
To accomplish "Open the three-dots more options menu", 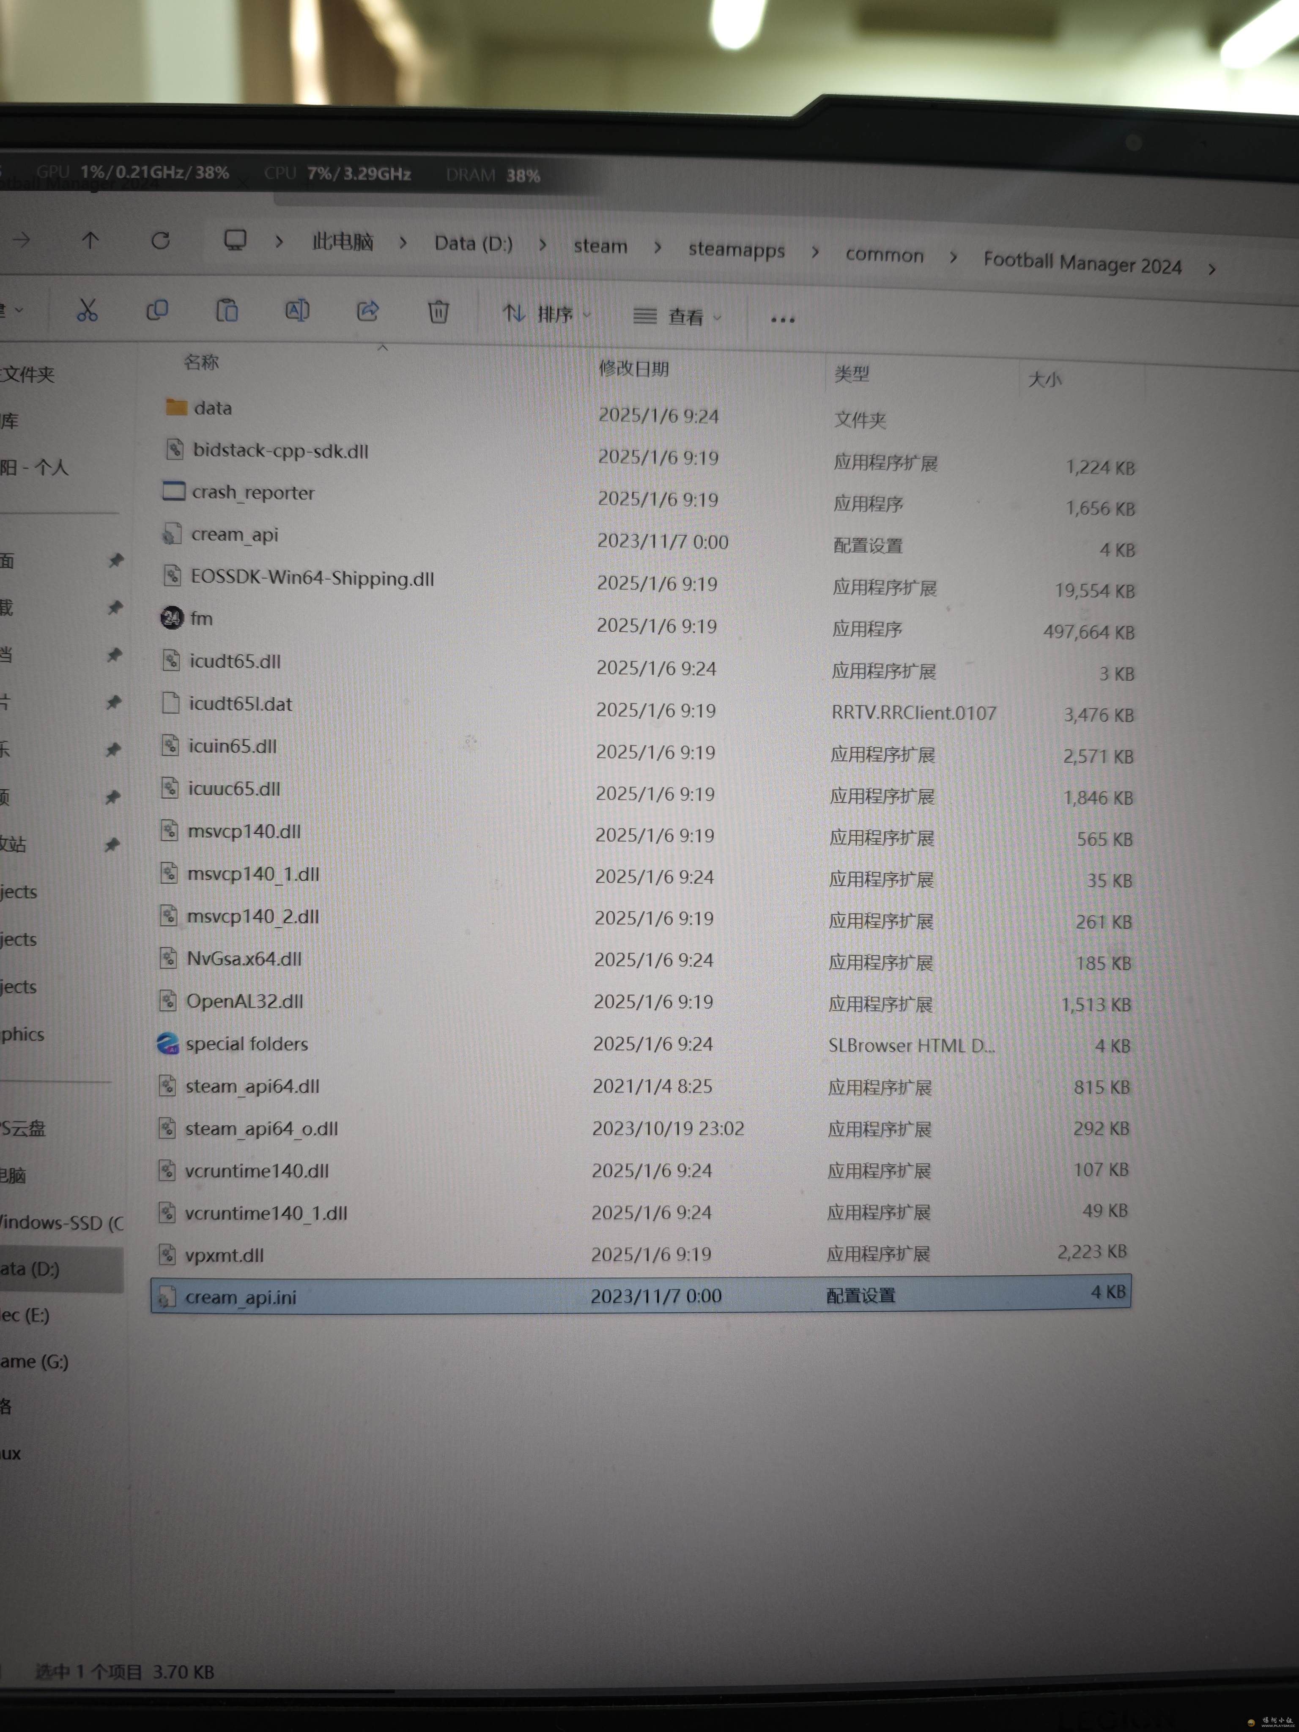I will click(782, 320).
